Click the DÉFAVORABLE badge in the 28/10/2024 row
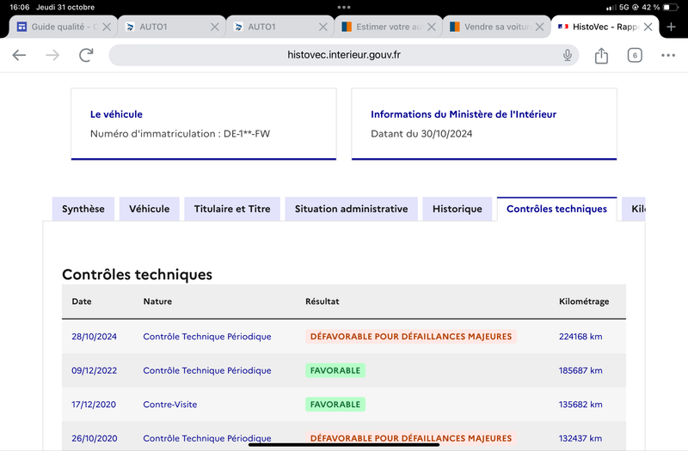Viewport: 688px width, 451px height. tap(411, 337)
